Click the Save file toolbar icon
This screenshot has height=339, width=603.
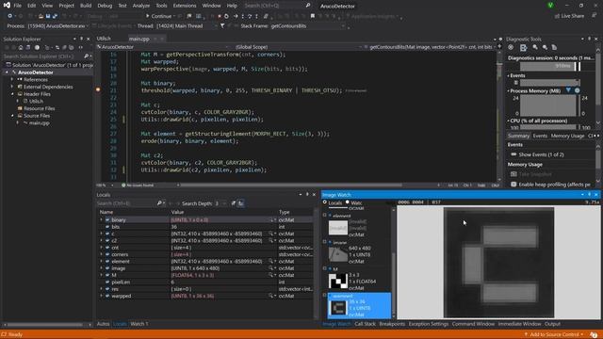click(x=48, y=16)
